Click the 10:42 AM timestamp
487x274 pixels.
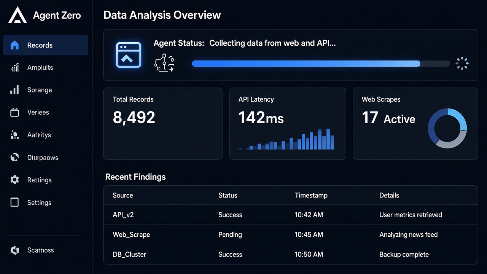click(309, 215)
